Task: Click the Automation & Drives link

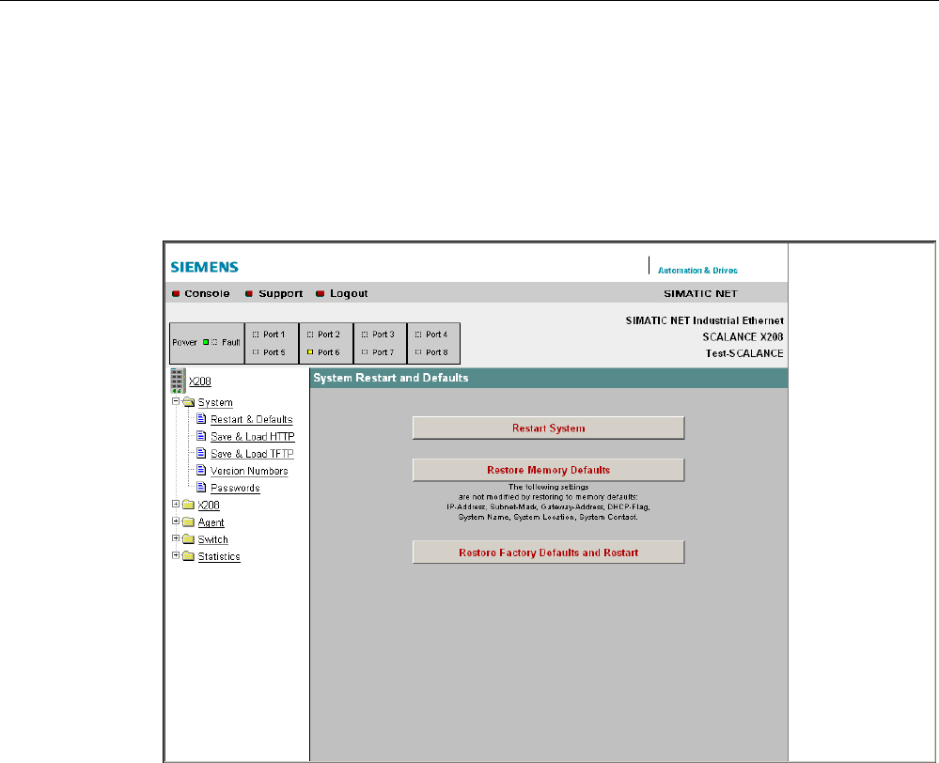Action: click(697, 271)
